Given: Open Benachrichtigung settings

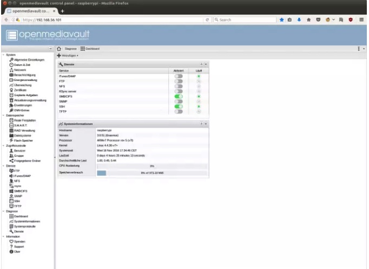Looking at the screenshot, I should 22,75.
